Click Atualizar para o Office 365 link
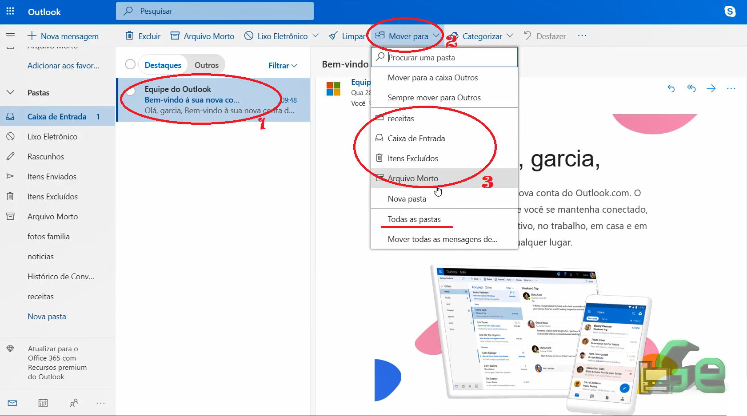Viewport: 747px width, 416px height. coord(57,363)
